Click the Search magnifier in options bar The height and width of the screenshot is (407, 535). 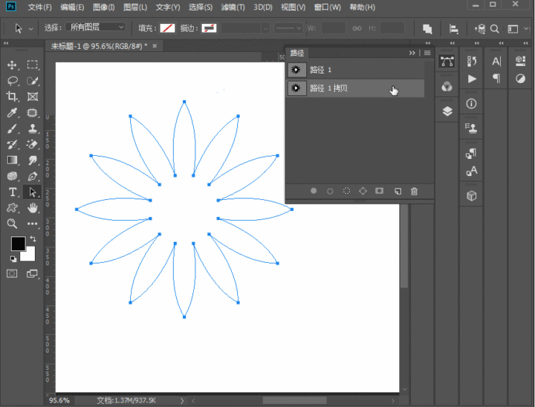click(494, 29)
